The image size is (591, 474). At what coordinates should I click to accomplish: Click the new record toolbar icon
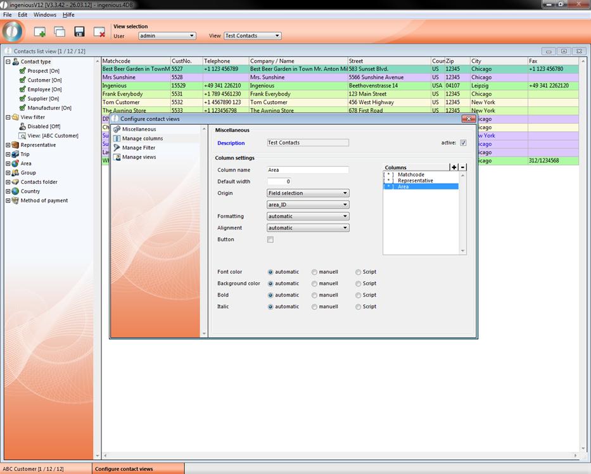(39, 32)
